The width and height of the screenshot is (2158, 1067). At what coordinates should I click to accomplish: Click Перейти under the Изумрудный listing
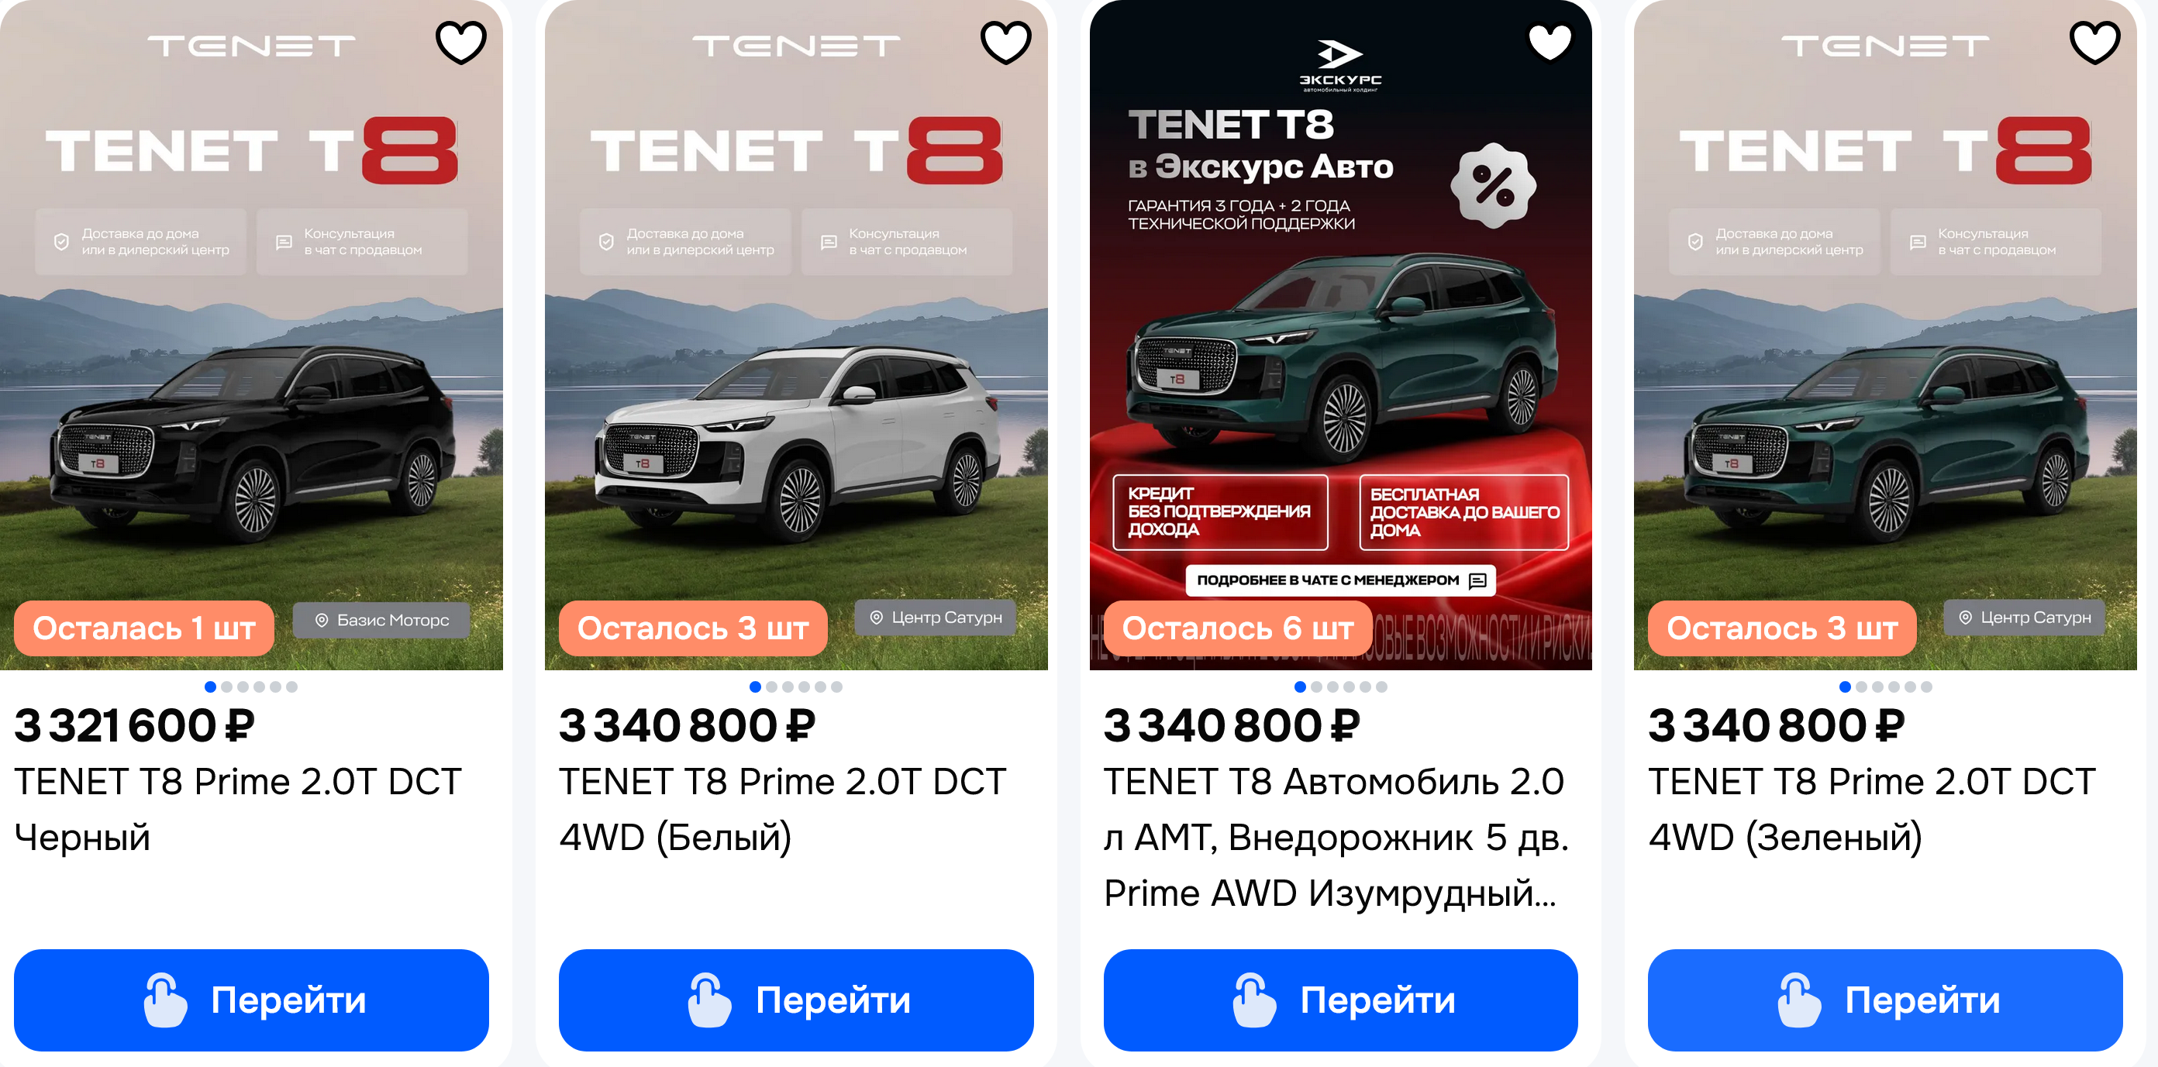(1340, 1000)
